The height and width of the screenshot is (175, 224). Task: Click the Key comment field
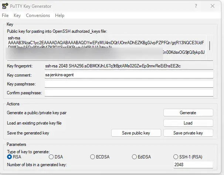point(129,75)
